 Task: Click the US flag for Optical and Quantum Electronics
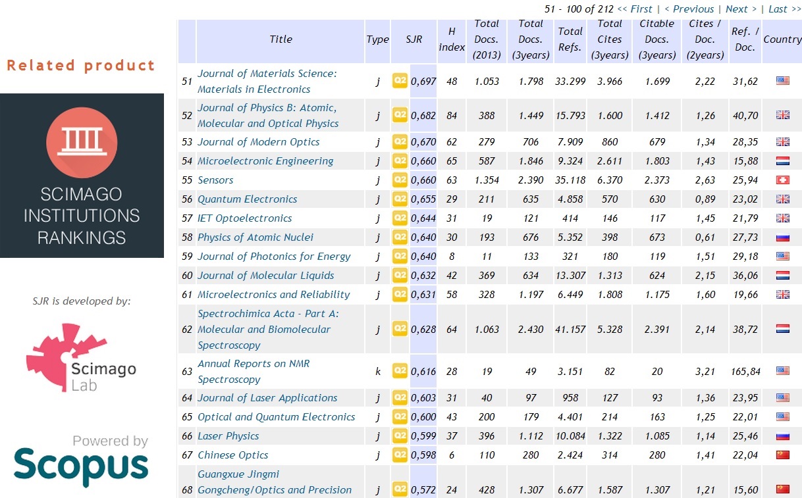pos(782,416)
